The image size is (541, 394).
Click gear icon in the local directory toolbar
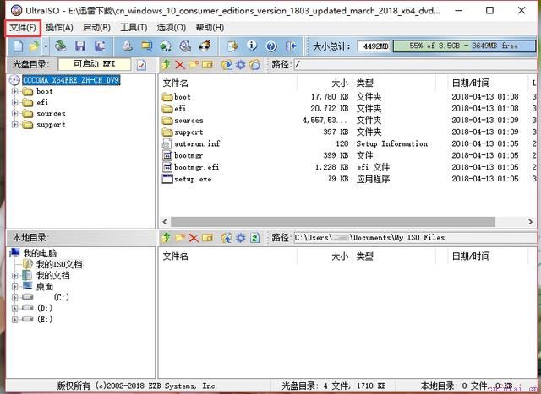click(240, 237)
